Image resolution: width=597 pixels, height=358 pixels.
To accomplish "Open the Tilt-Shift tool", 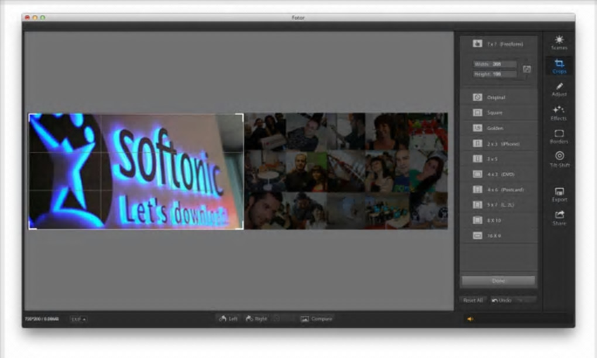I will tap(560, 160).
